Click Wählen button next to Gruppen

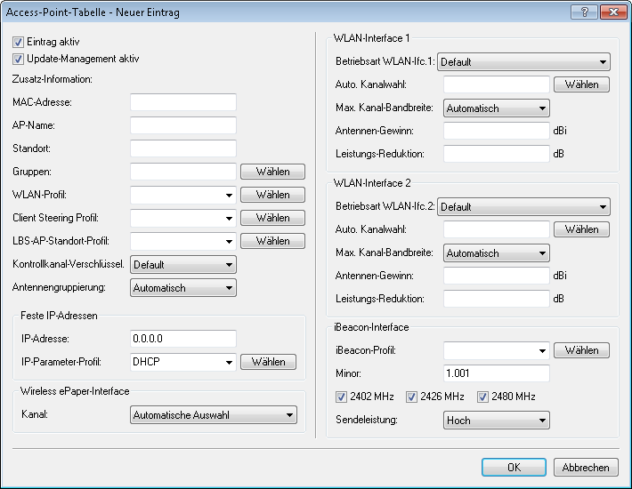tap(272, 172)
